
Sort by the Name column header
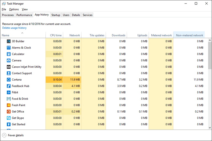click(x=23, y=35)
